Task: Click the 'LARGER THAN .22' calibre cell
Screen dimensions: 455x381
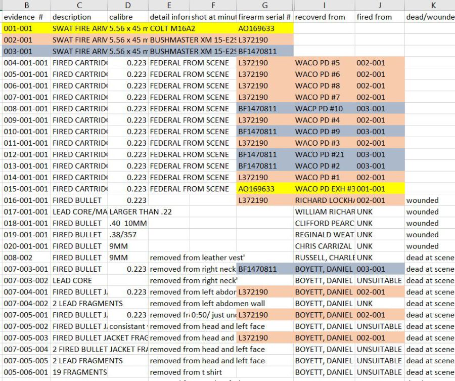Action: (x=128, y=211)
